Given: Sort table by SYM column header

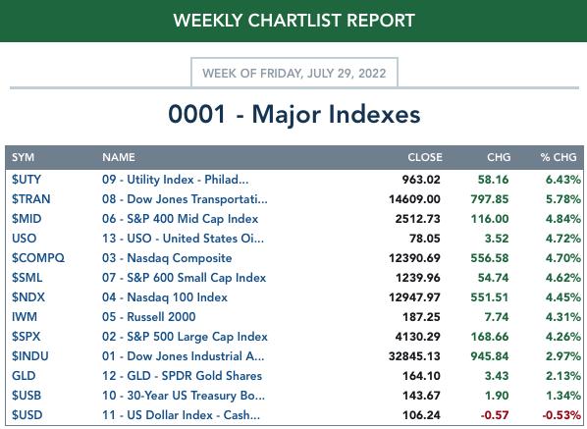Looking at the screenshot, I should [x=23, y=157].
